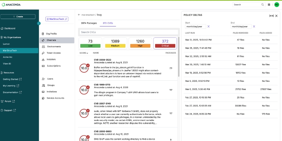Click the Dashboard home icon

pos(2,29)
